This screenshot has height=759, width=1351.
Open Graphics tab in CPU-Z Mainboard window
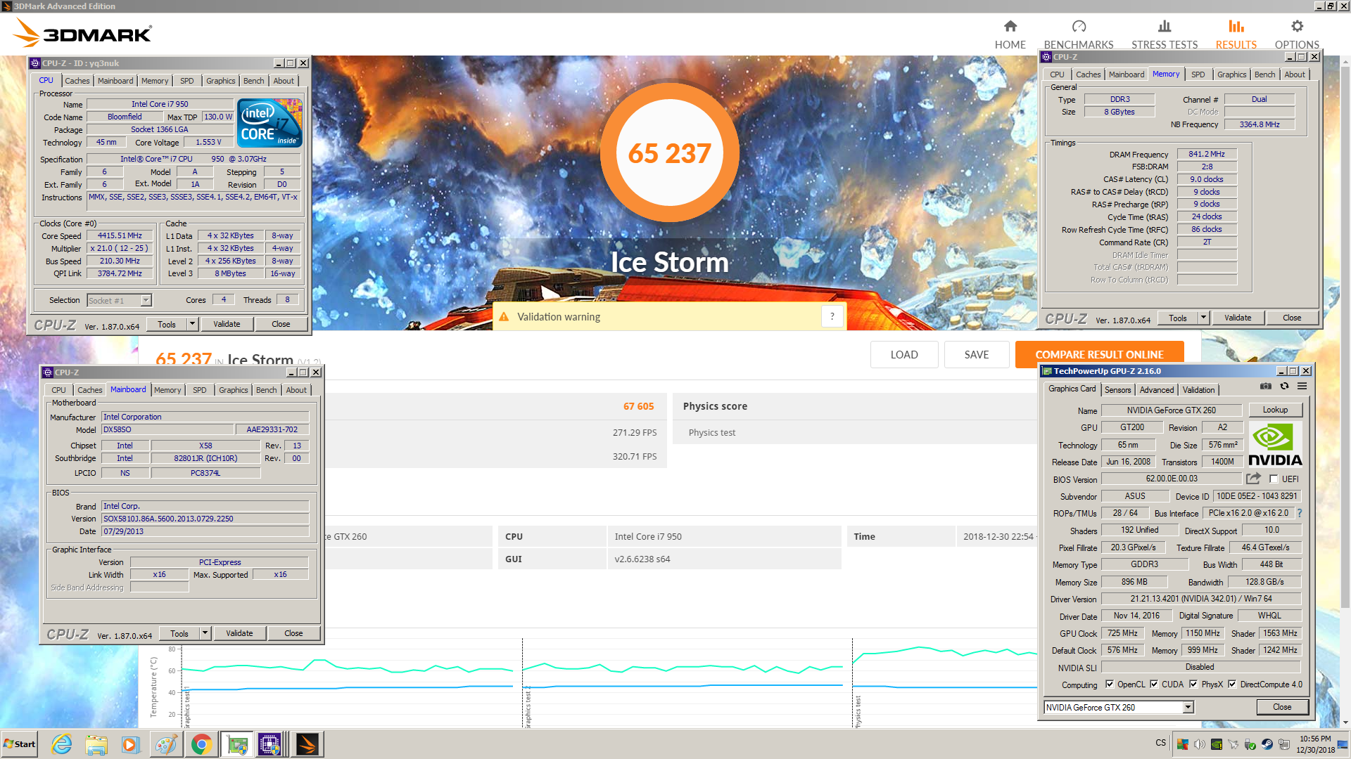tap(234, 390)
